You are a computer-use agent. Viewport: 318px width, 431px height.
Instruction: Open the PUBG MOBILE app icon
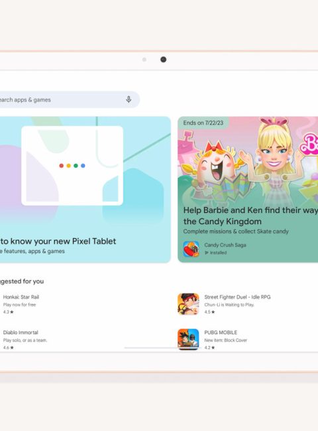click(x=188, y=339)
